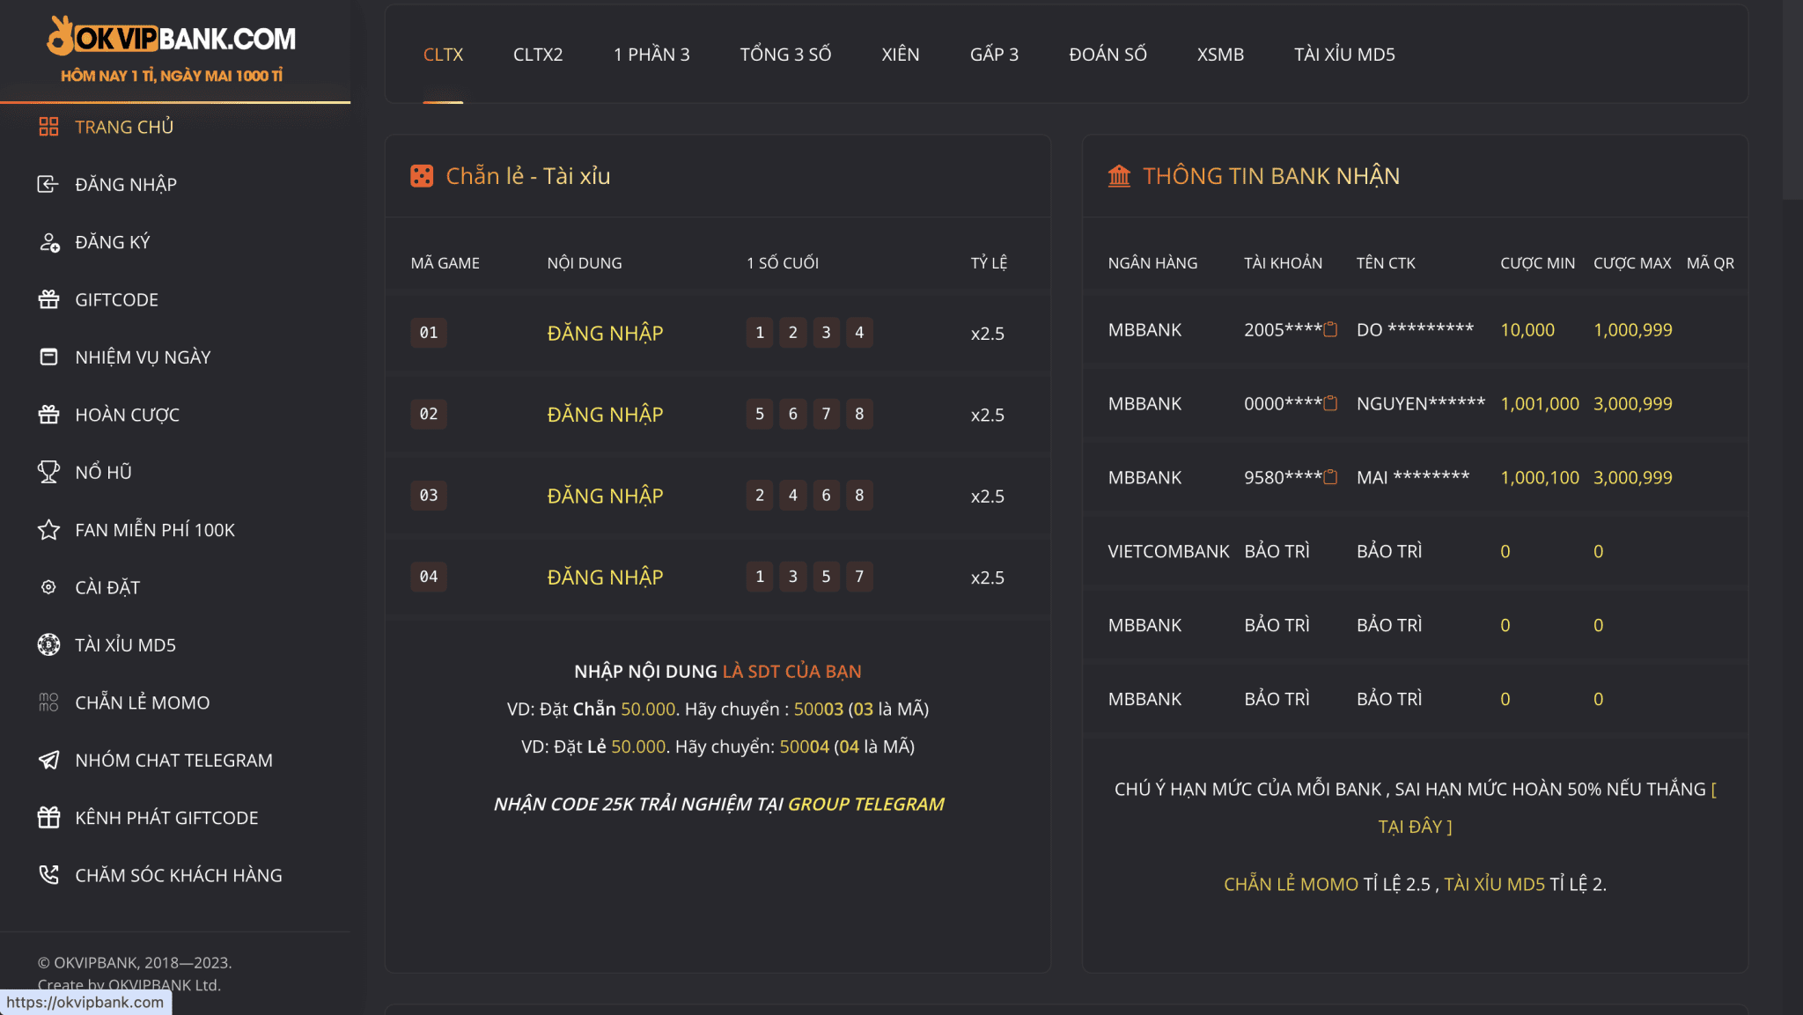Click min bet value 10,000
Viewport: 1803px width, 1015px height.
1527,330
